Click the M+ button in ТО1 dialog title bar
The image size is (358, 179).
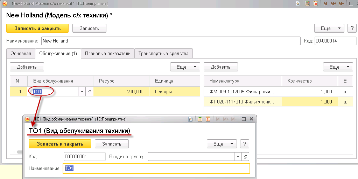(x=226, y=119)
